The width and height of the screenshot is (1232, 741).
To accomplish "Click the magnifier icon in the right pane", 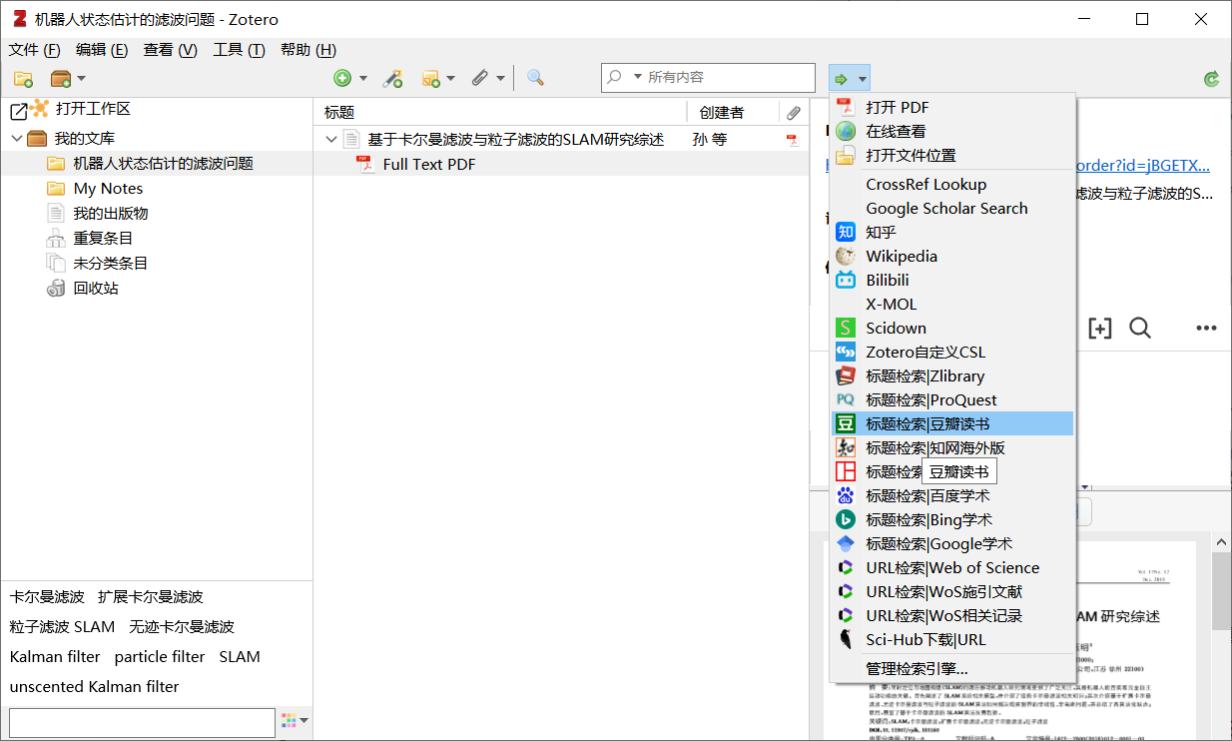I will 1139,328.
